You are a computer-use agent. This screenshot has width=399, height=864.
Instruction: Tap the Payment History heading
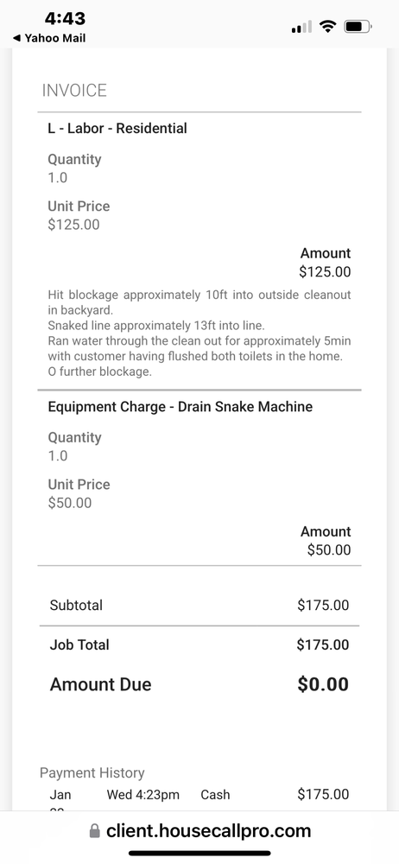pyautogui.click(x=92, y=772)
